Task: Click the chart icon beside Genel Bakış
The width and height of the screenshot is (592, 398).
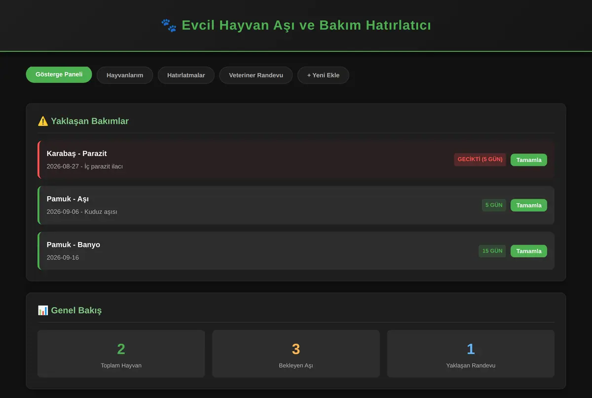Action: click(x=43, y=310)
